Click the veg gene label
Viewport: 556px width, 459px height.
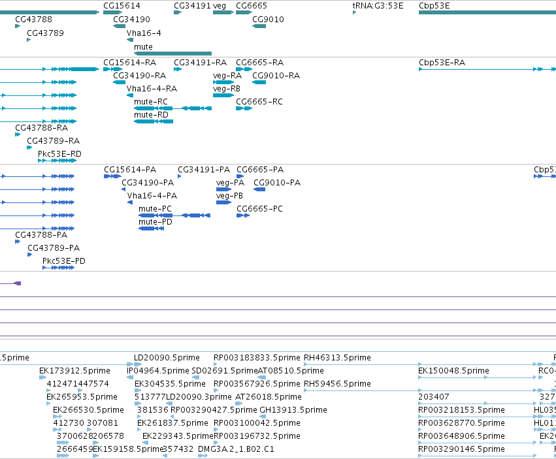point(220,6)
